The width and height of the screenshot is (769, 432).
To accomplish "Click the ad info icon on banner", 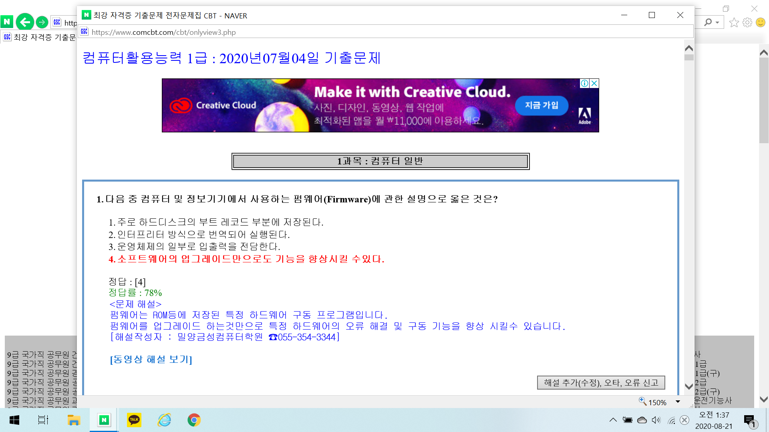I will coord(584,83).
